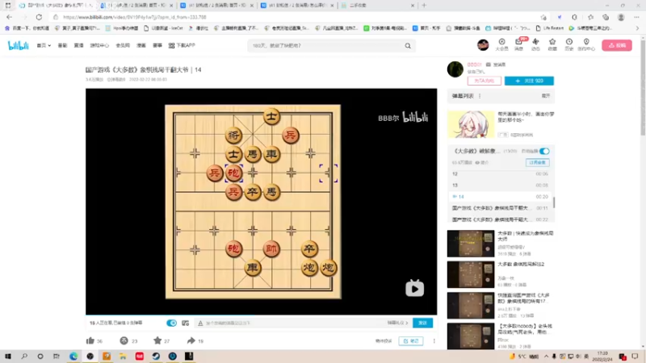Select the collection entry with duration 00:22
Image resolution: width=646 pixels, height=363 pixels.
click(x=500, y=219)
